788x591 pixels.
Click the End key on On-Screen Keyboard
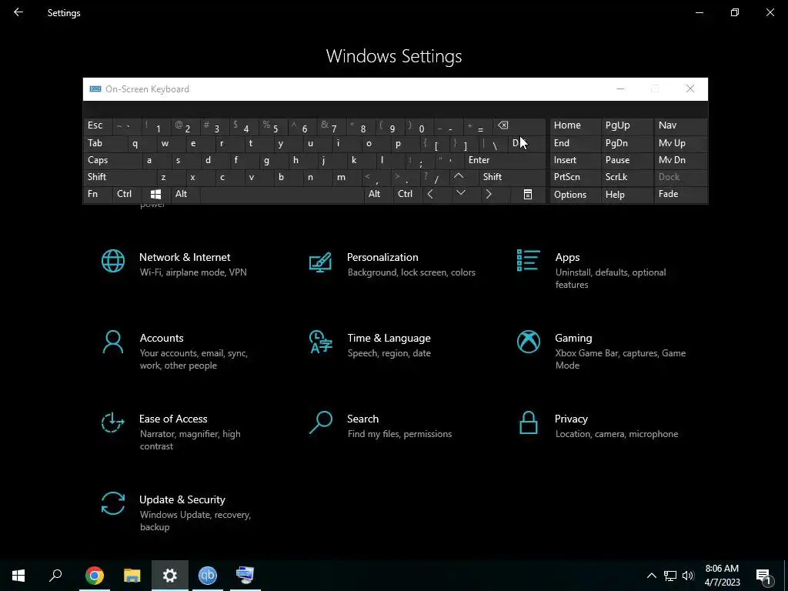pos(576,143)
